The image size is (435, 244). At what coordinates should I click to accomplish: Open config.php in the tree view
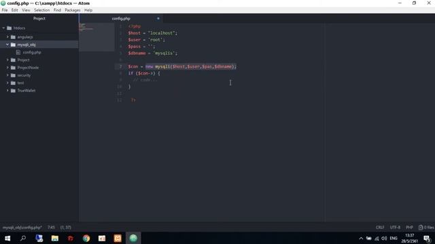pos(32,52)
